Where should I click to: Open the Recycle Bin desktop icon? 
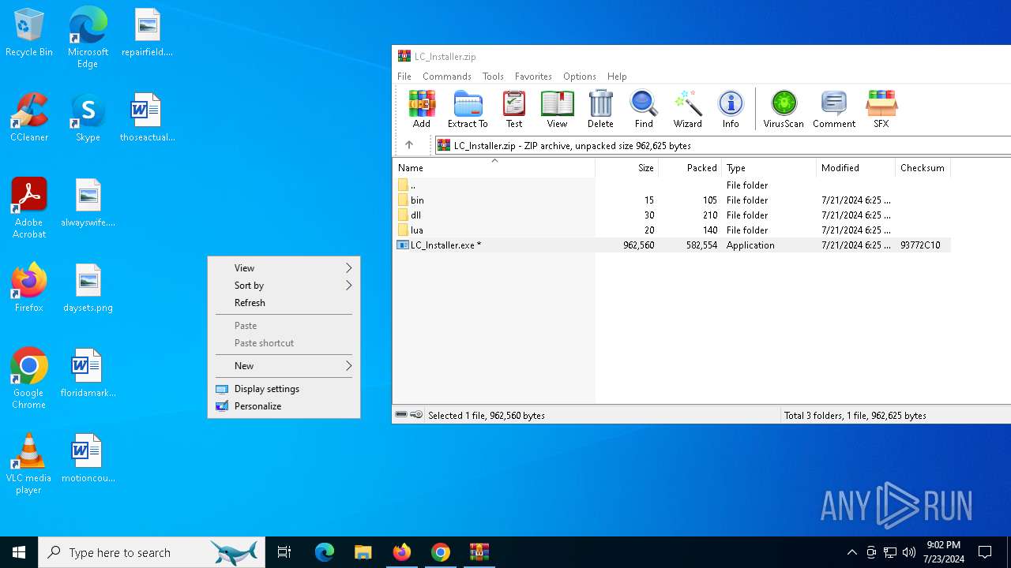coord(29,33)
